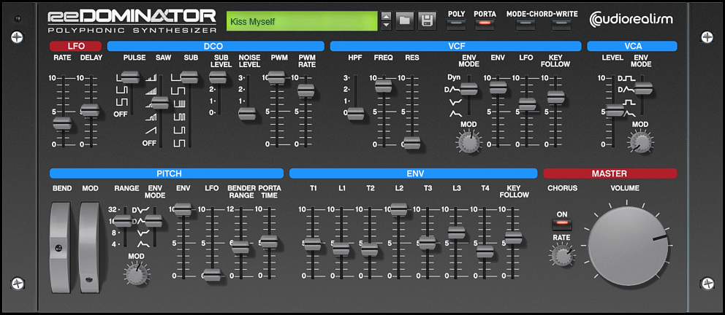725x315 pixels.
Task: Turn off the CHORUS ON switch
Action: [562, 224]
